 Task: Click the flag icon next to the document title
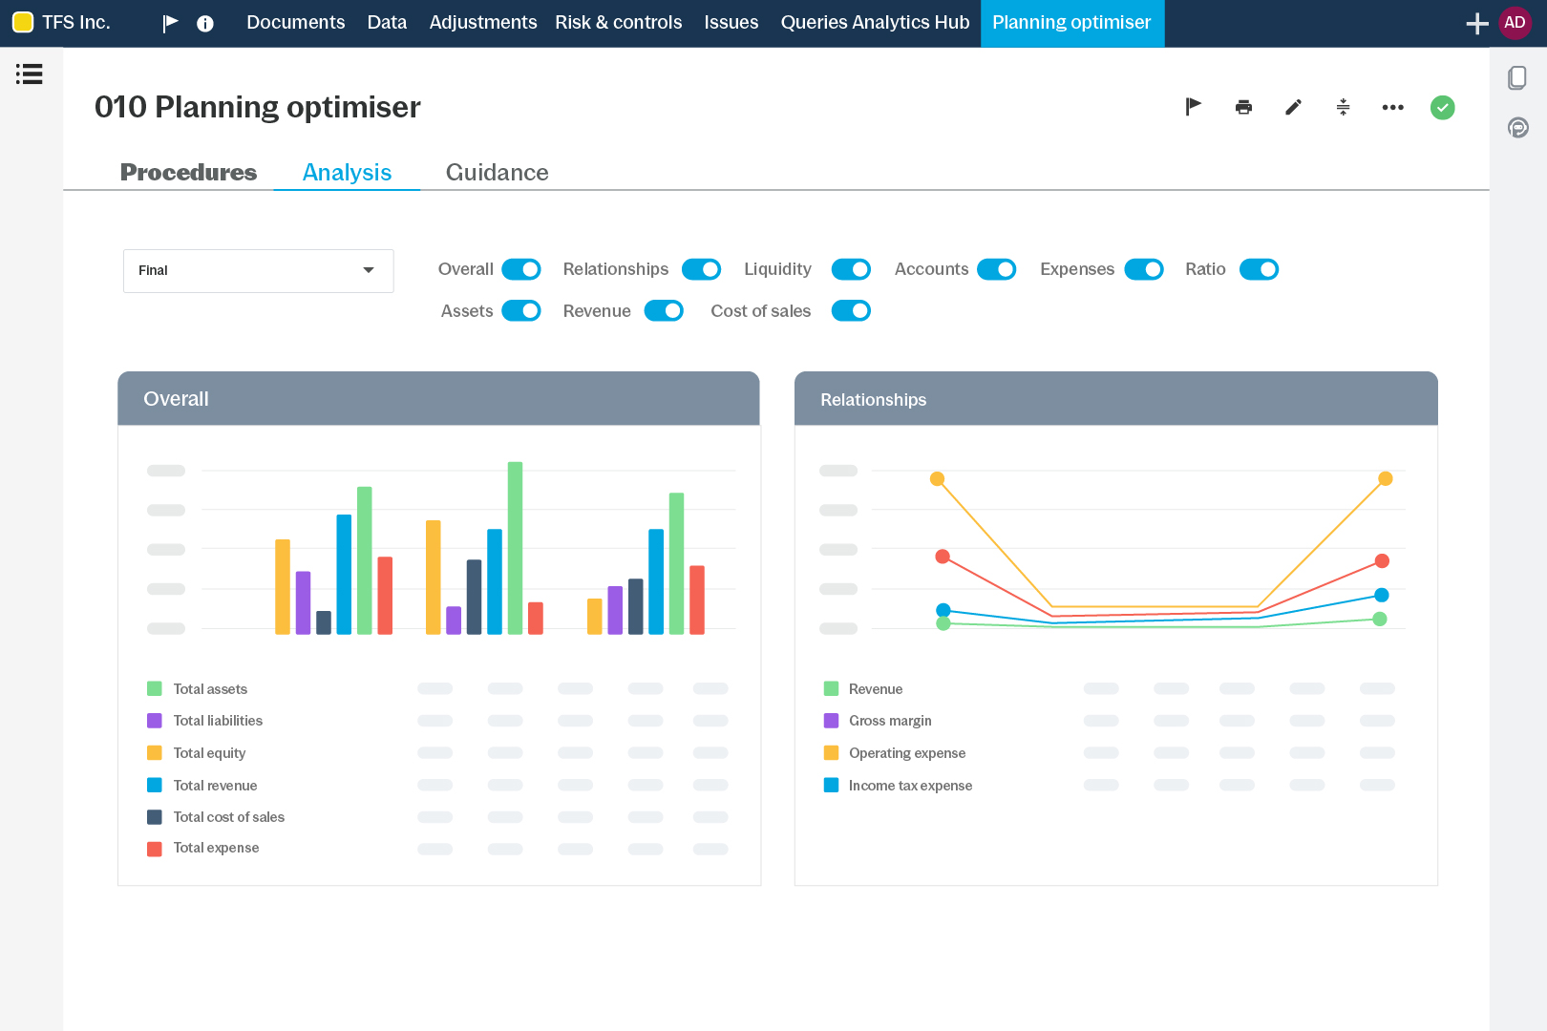click(1193, 107)
